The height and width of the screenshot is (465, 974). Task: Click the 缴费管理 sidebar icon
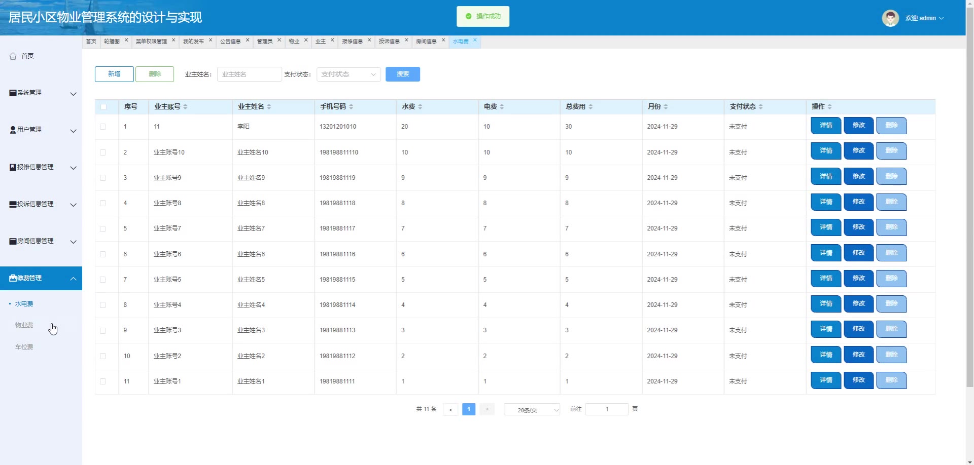point(13,278)
